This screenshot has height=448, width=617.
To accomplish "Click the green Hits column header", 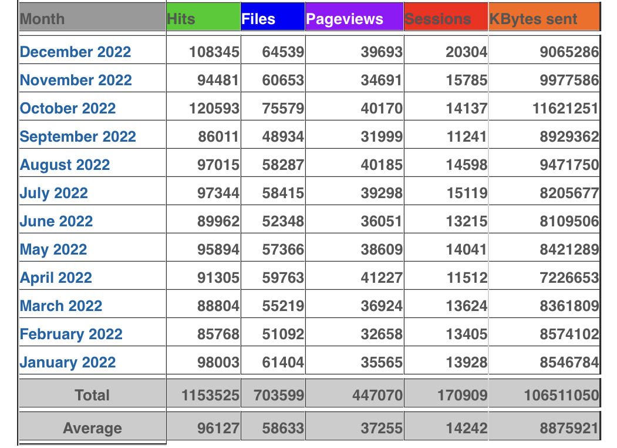I will (203, 19).
